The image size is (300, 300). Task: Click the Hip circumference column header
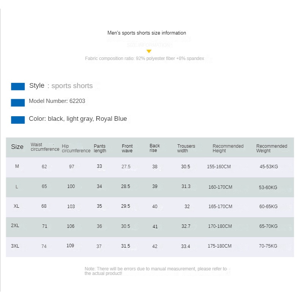click(76, 148)
